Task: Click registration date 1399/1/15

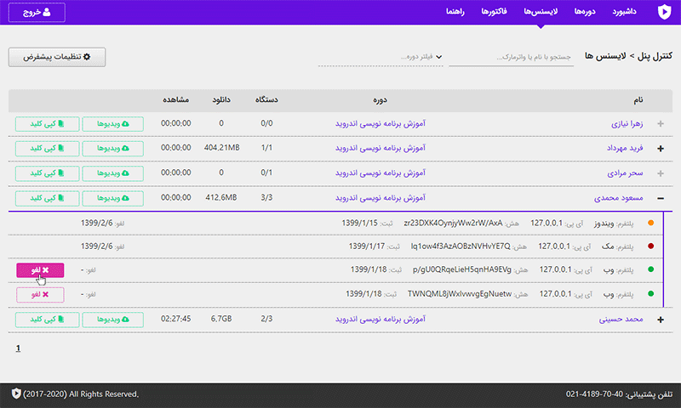Action: [x=359, y=223]
